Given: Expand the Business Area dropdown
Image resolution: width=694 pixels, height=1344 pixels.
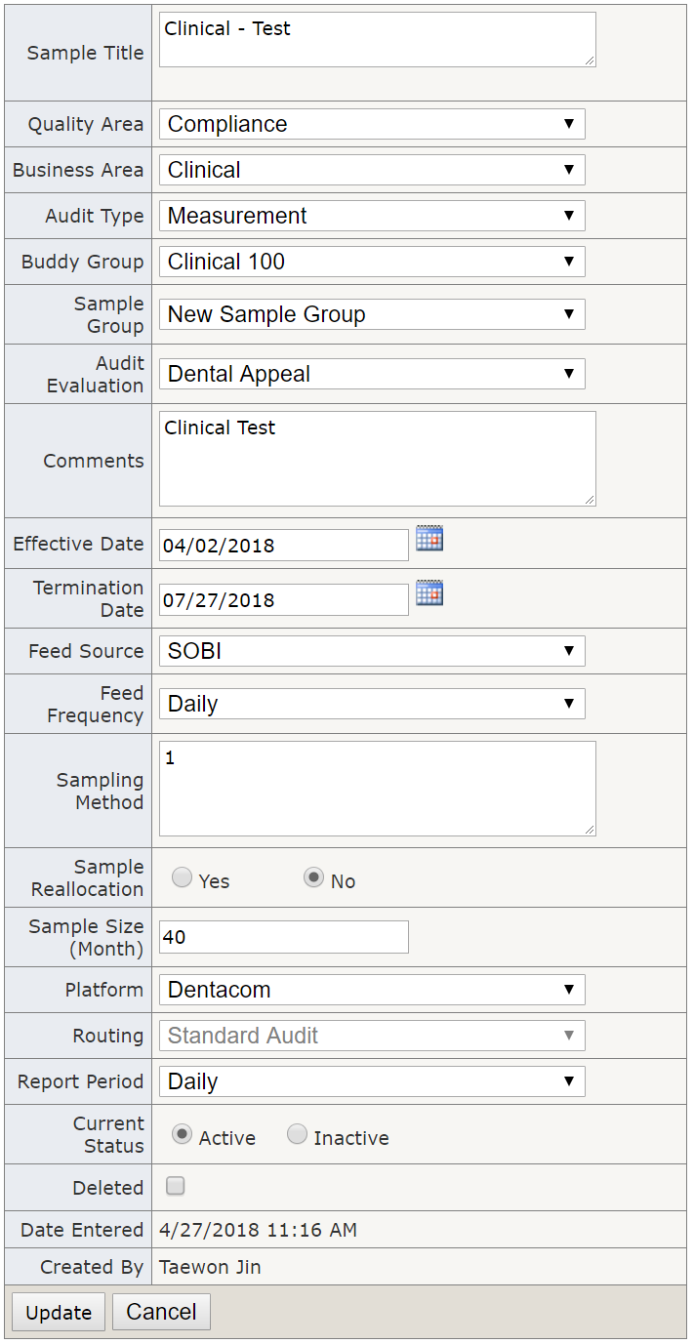Looking at the screenshot, I should 372,170.
